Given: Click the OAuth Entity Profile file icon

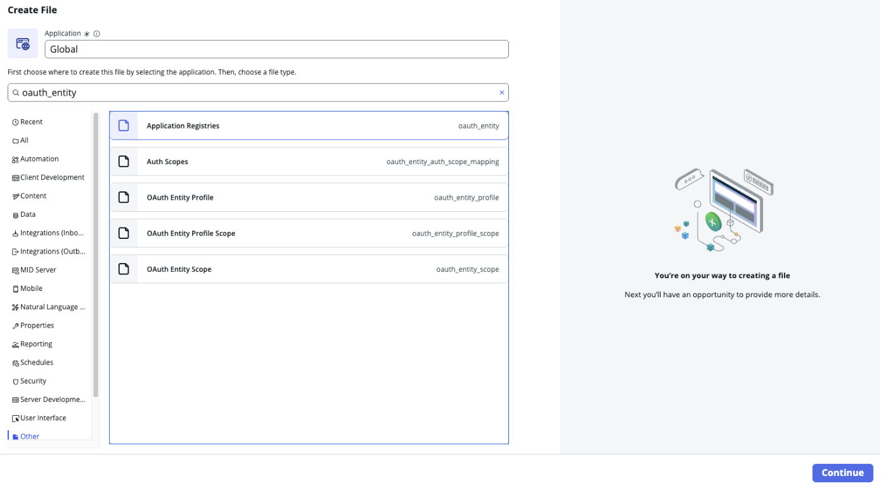Looking at the screenshot, I should coord(124,198).
